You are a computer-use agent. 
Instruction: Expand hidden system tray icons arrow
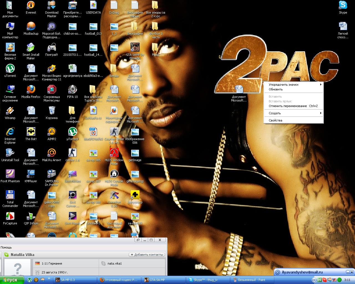[314, 280]
